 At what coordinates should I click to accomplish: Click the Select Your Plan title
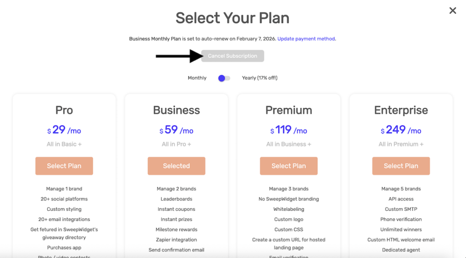(x=233, y=18)
